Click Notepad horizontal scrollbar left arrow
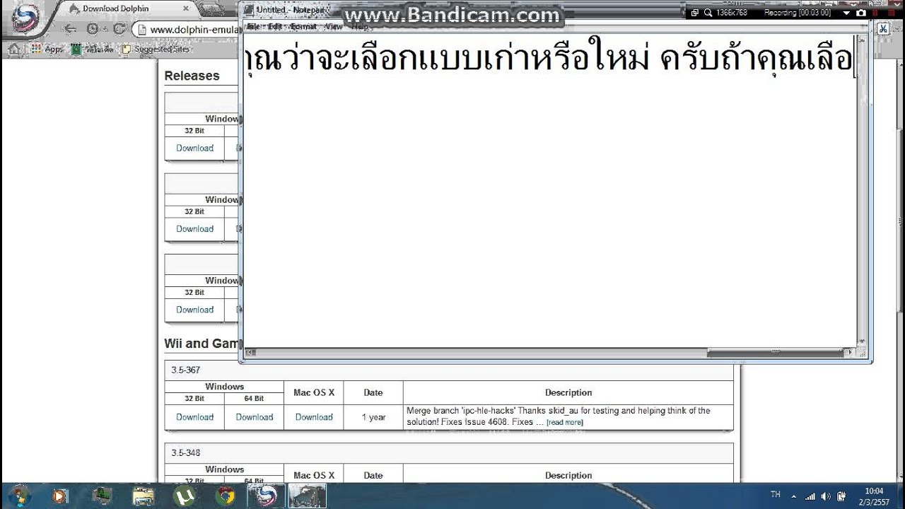Screen dimensions: 905x509 tap(249, 352)
